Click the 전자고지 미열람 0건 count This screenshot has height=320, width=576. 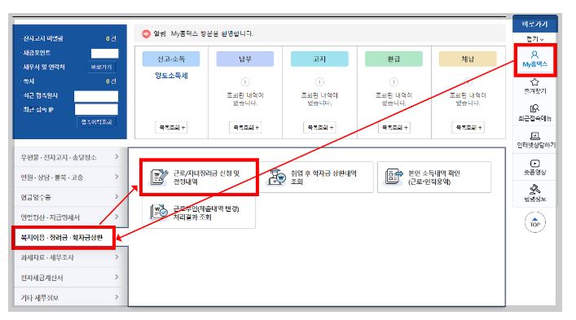pos(111,38)
